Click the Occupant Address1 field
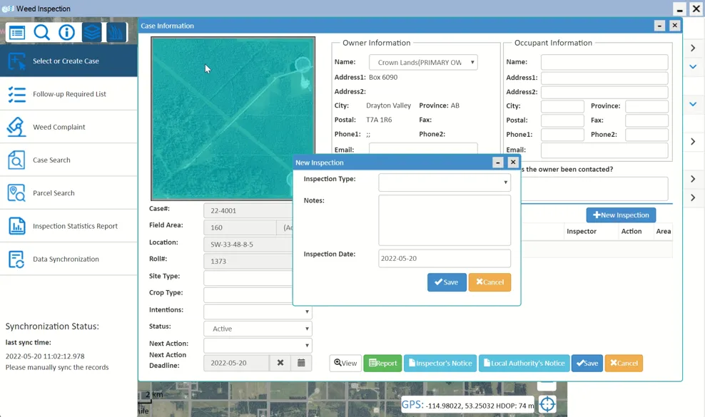The height and width of the screenshot is (417, 705). coord(604,78)
